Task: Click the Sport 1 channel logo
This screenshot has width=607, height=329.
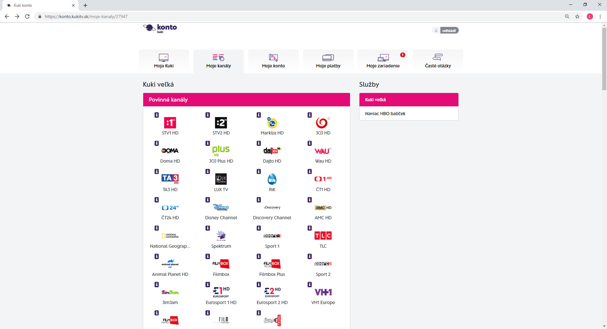Action: coord(272,236)
